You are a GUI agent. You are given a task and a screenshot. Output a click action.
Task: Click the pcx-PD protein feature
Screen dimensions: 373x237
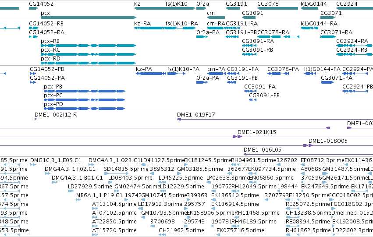[x=85, y=109]
